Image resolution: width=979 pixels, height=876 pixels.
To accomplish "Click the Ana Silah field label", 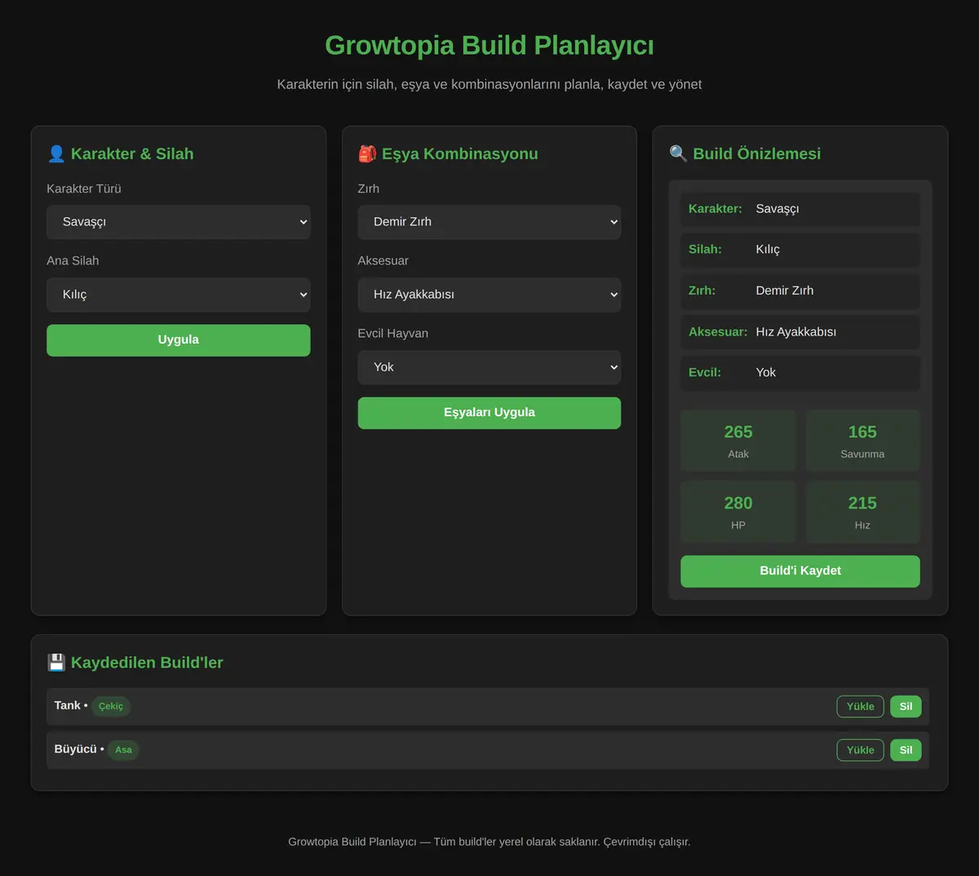I will (x=73, y=261).
